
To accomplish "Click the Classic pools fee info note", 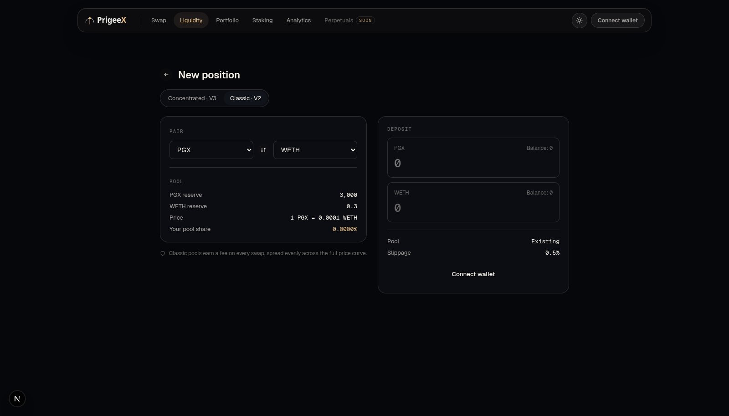I will [268, 253].
